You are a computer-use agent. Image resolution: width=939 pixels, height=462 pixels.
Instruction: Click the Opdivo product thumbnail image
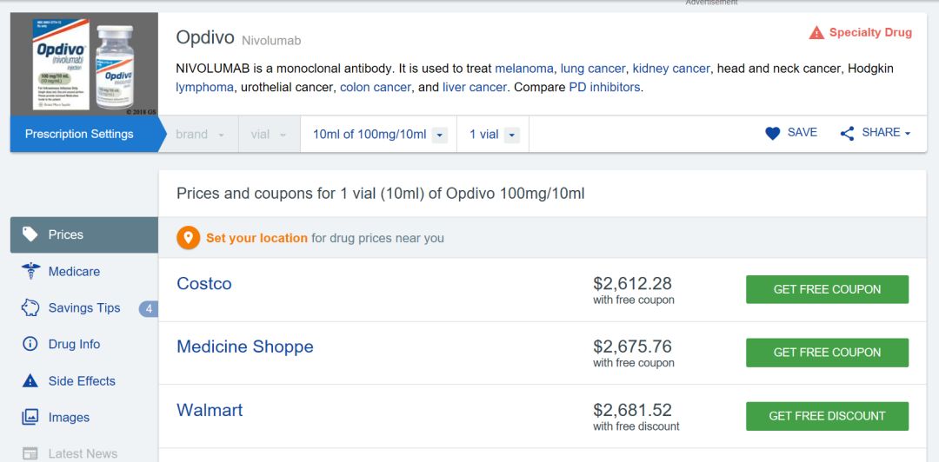tap(84, 64)
